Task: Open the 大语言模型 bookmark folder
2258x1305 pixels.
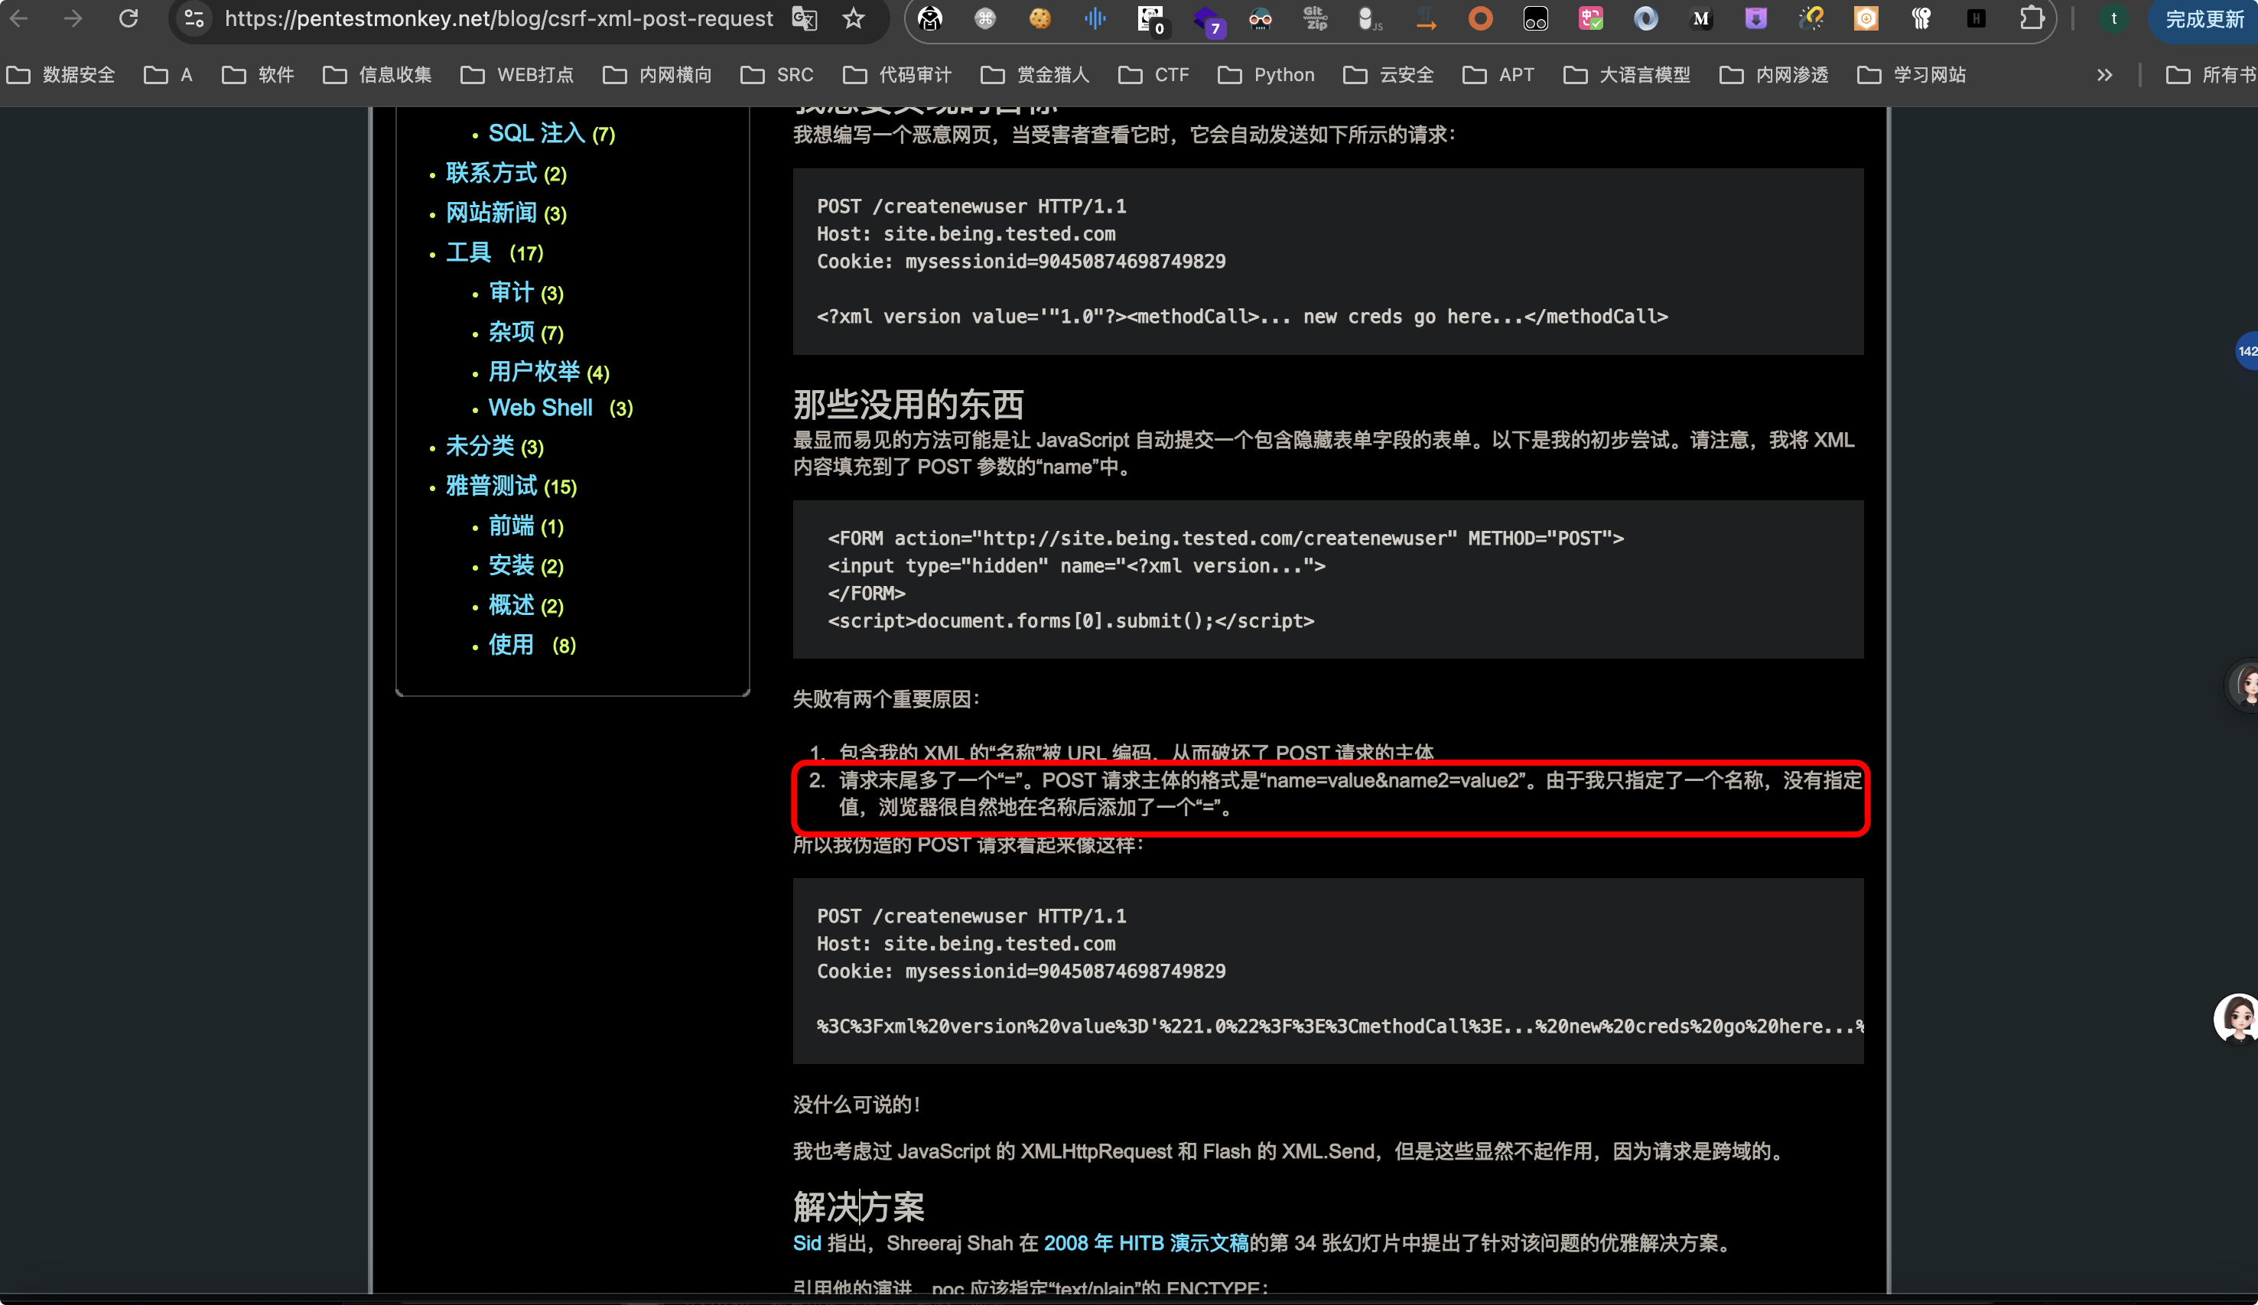Action: pos(1627,75)
